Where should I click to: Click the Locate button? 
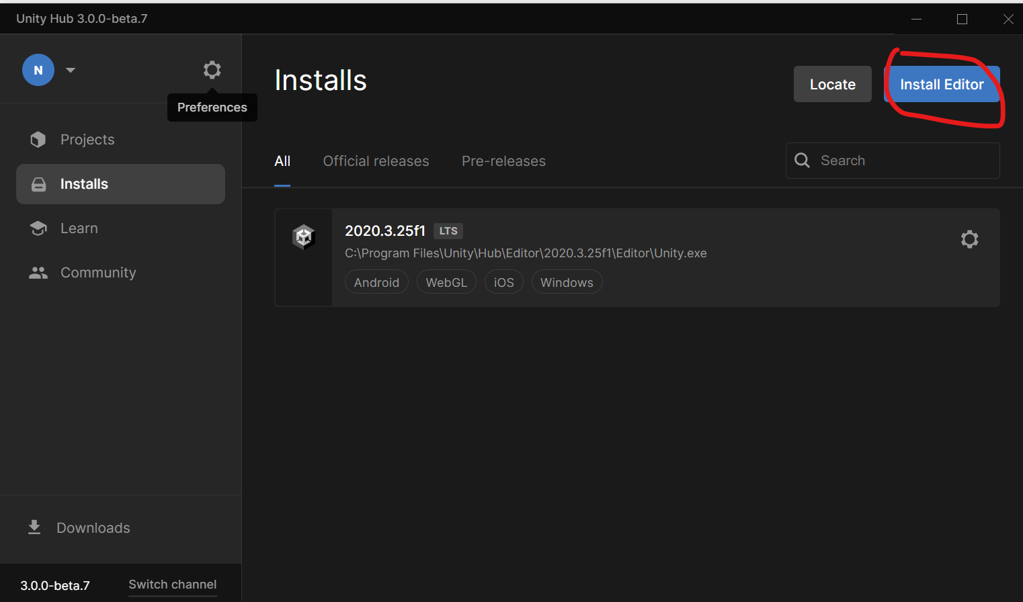[833, 84]
